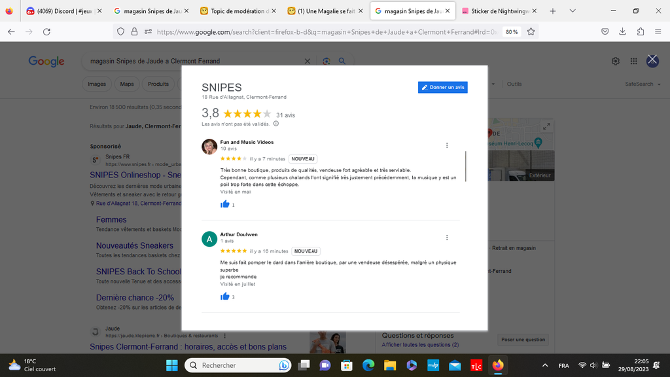Click the blue search magnifier icon

point(342,61)
